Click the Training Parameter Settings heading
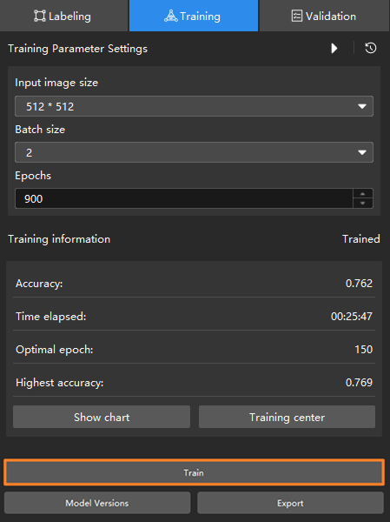 tap(78, 49)
